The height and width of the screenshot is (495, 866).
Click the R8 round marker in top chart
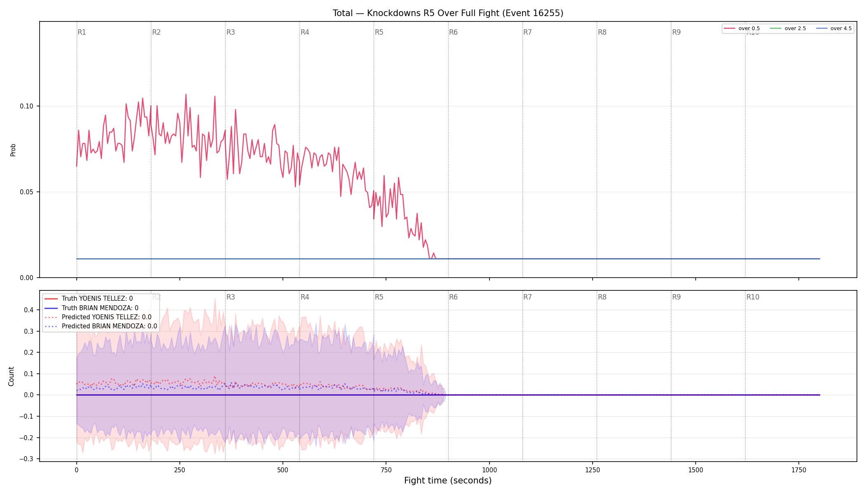[x=602, y=32]
